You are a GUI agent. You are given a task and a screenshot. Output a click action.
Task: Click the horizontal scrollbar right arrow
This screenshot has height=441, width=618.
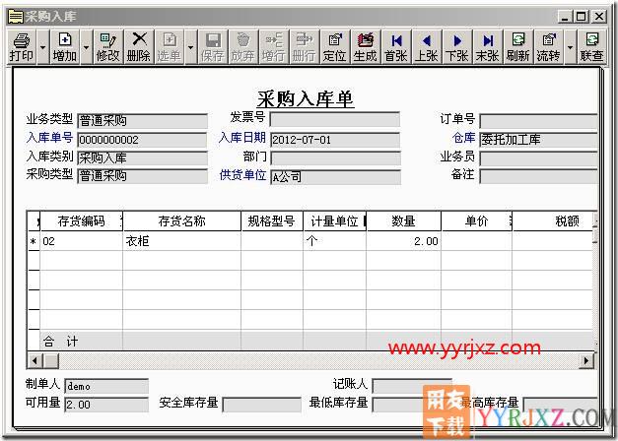[x=586, y=360]
